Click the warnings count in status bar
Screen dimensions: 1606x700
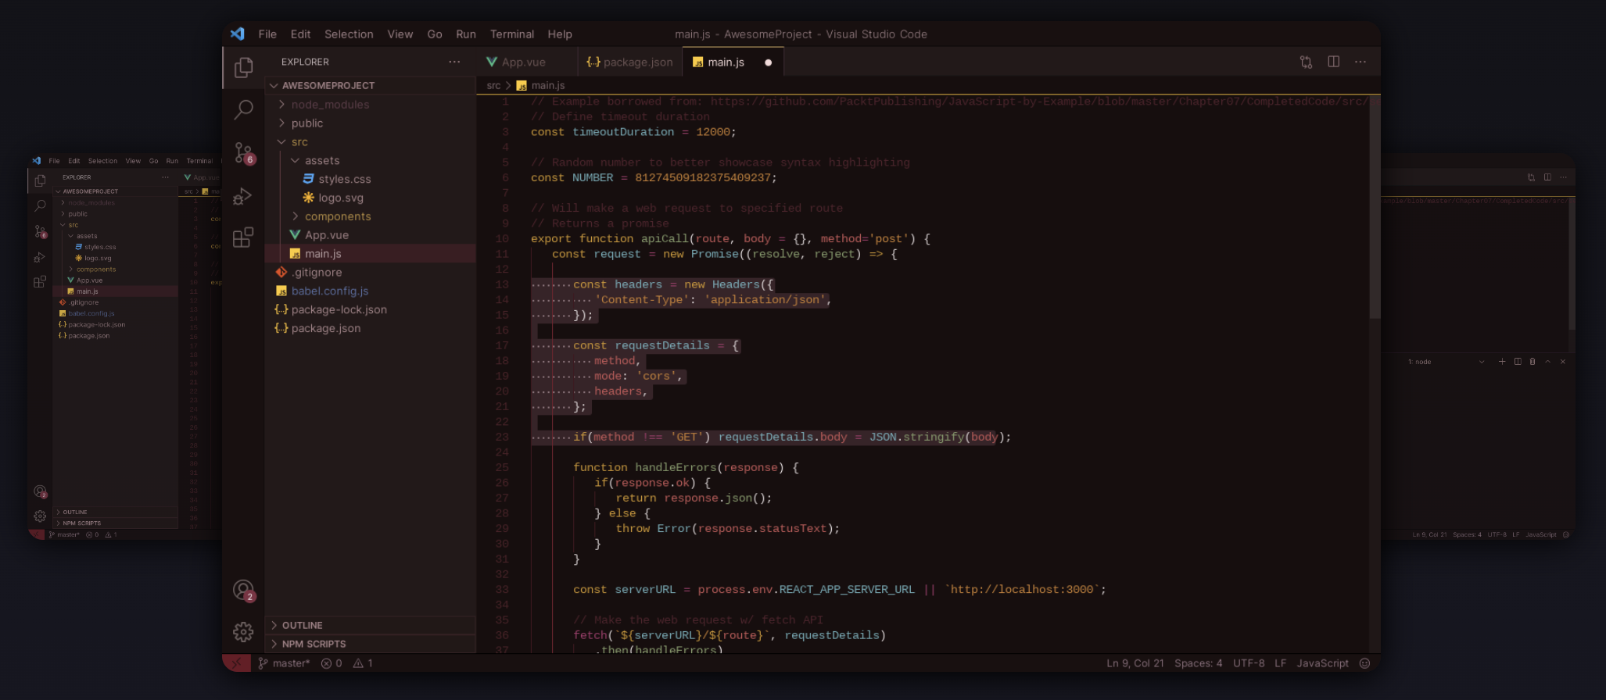click(x=363, y=663)
